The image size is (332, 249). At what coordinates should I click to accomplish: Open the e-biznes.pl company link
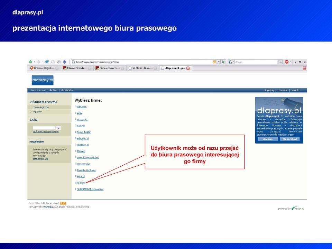click(83, 139)
